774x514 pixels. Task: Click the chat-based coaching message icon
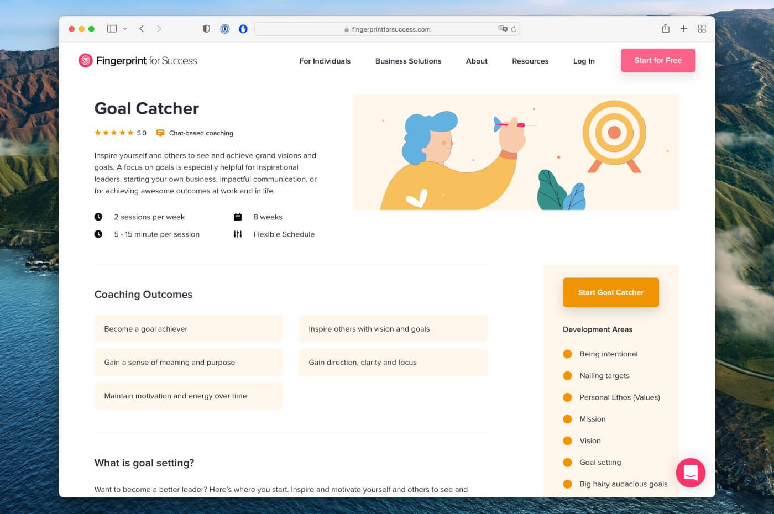[160, 133]
